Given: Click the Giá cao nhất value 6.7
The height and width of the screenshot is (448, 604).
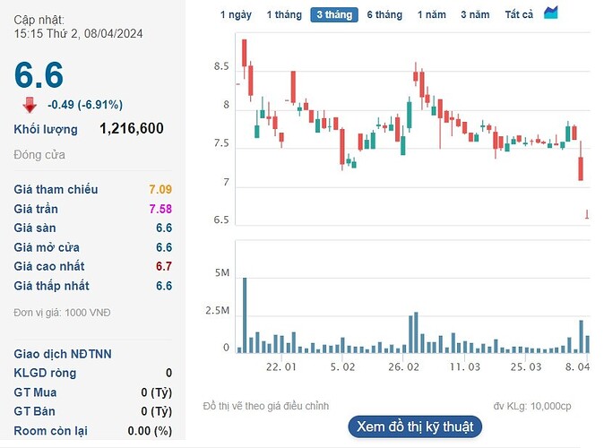Looking at the screenshot, I should (164, 266).
